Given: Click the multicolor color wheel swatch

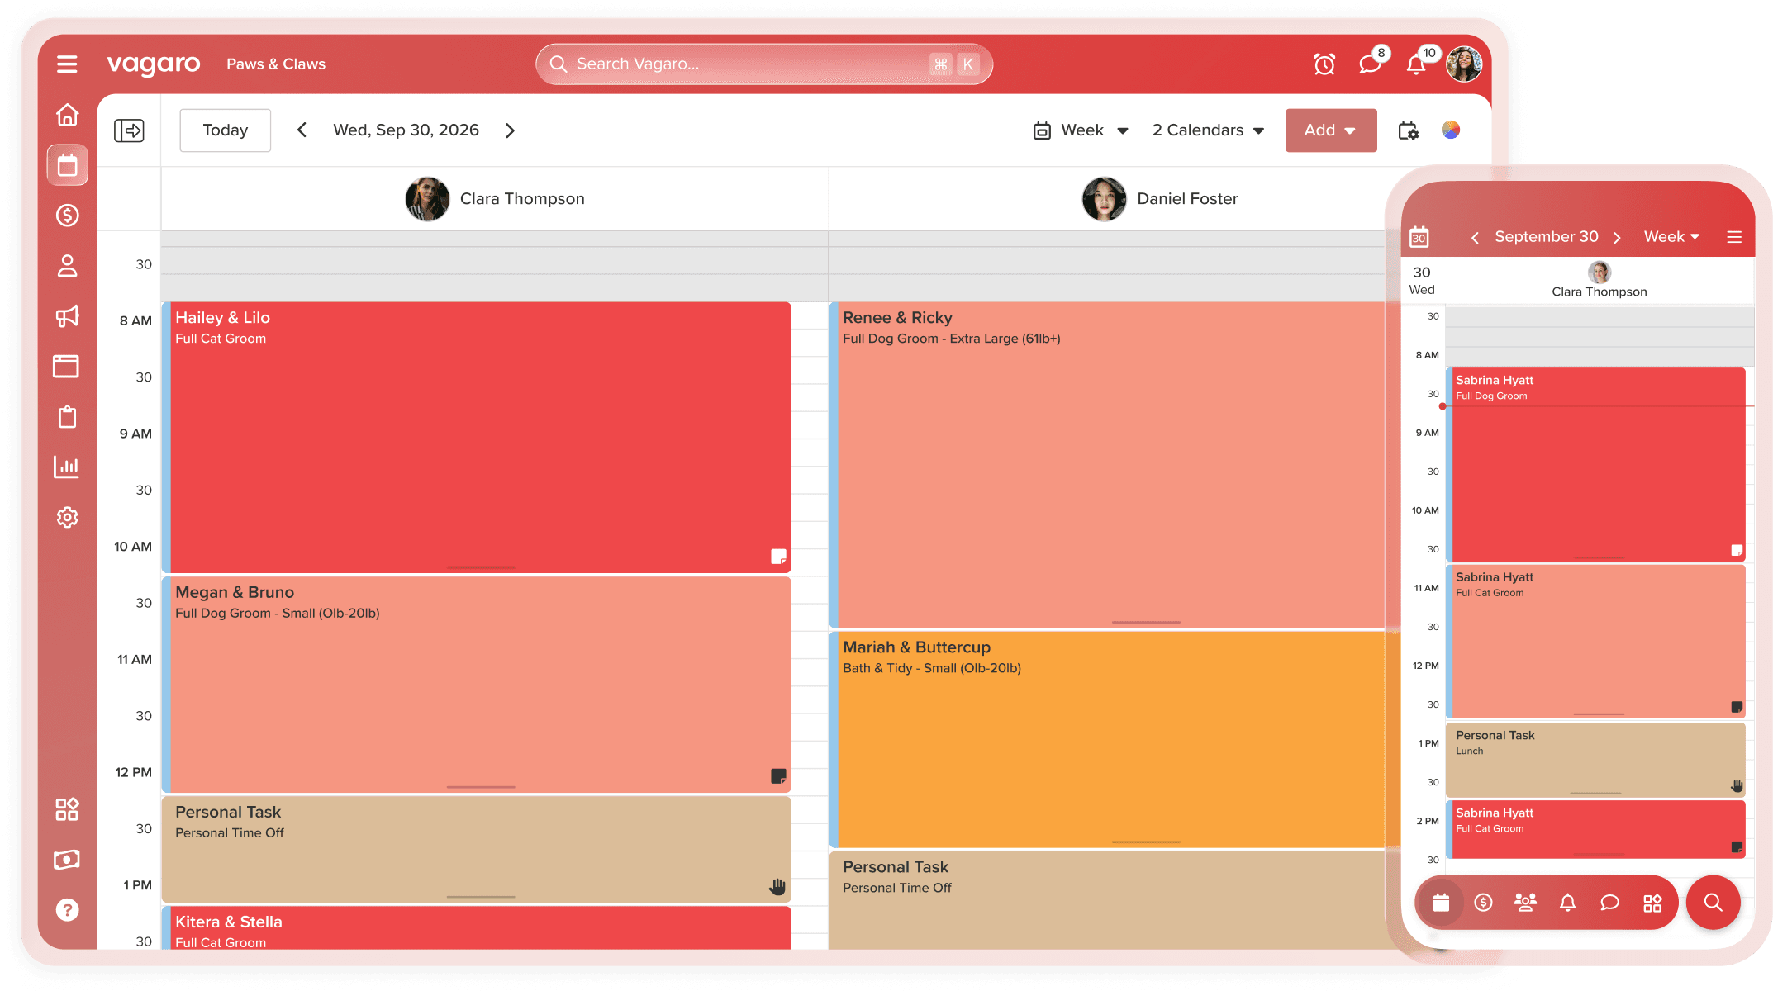Looking at the screenshot, I should (x=1451, y=130).
